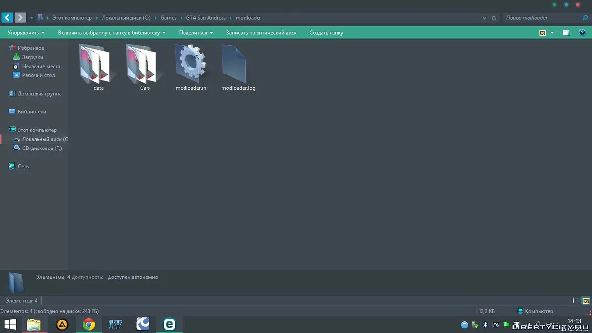
Task: Click Создать папку button
Action: 326,33
